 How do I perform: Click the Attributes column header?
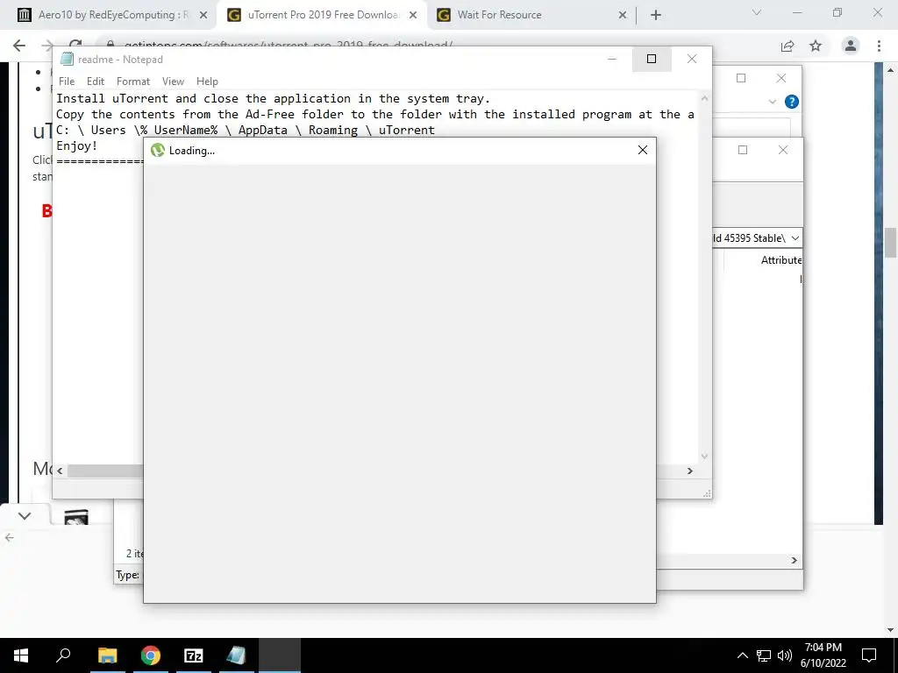click(x=781, y=260)
